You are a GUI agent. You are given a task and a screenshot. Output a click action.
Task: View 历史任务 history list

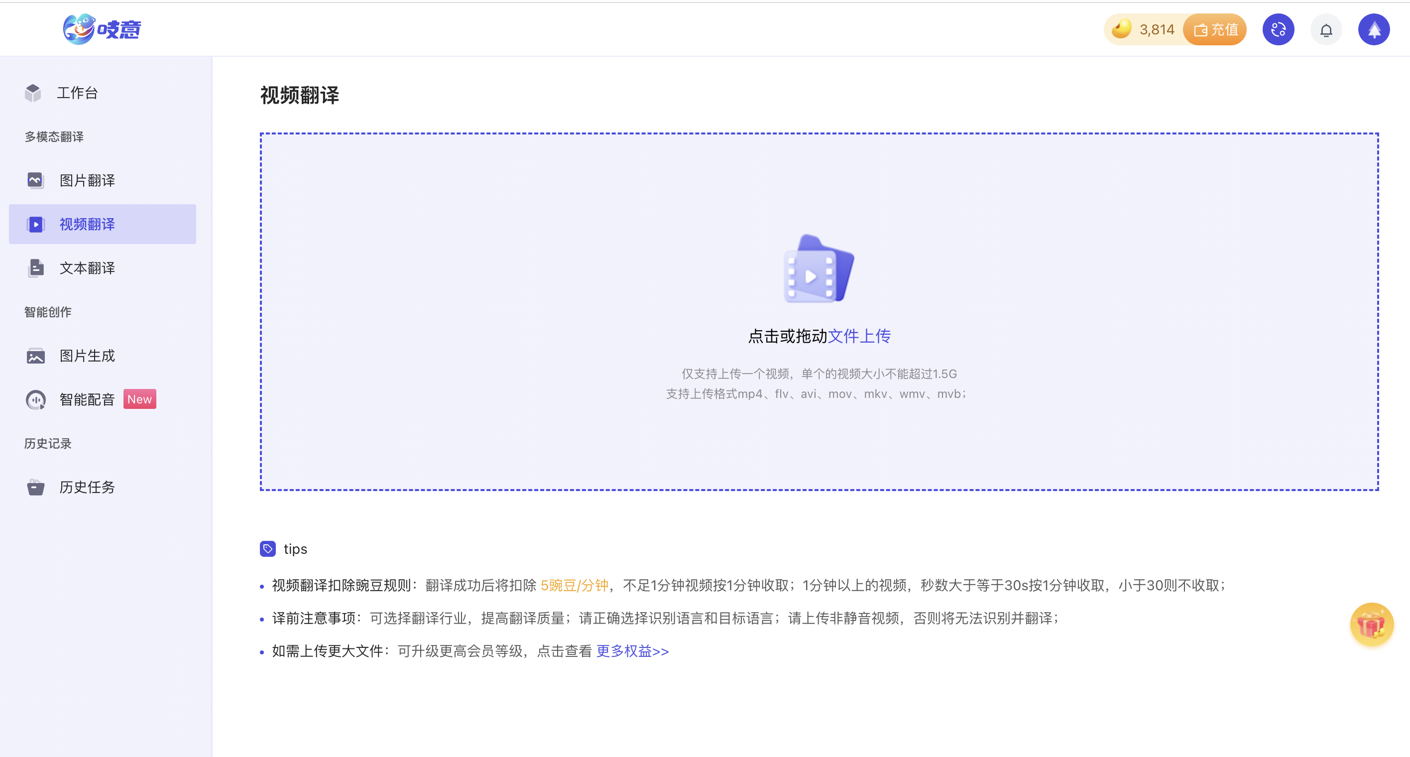(x=87, y=487)
